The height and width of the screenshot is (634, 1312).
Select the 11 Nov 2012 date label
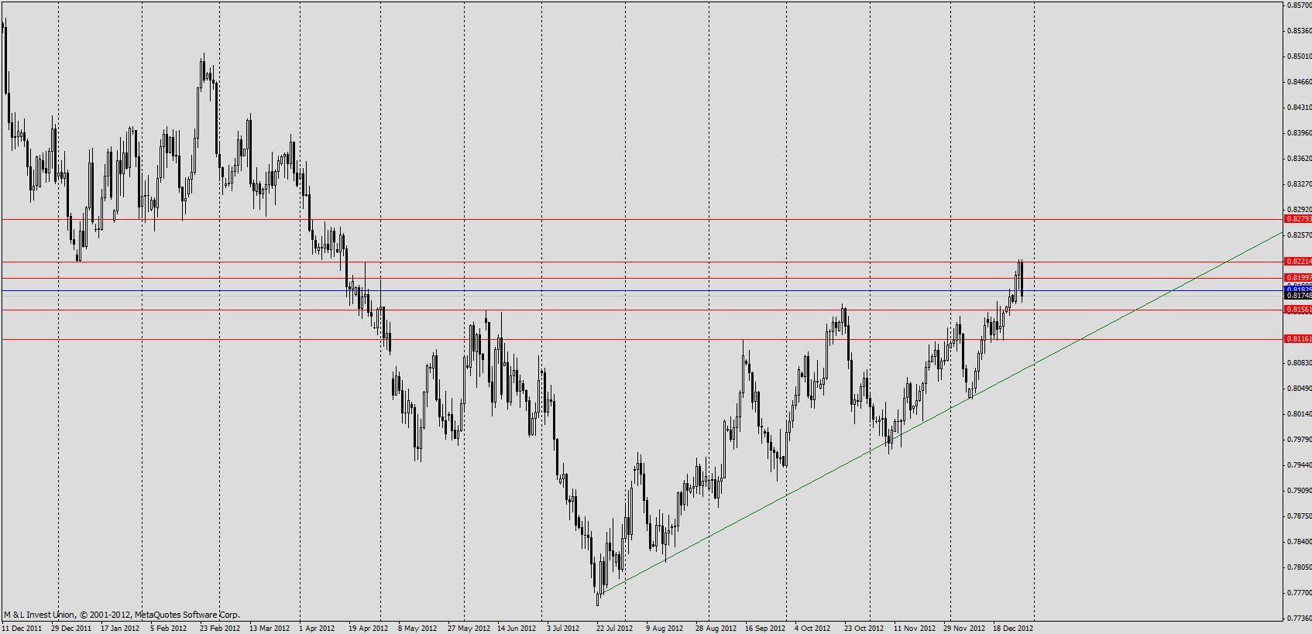coord(914,628)
